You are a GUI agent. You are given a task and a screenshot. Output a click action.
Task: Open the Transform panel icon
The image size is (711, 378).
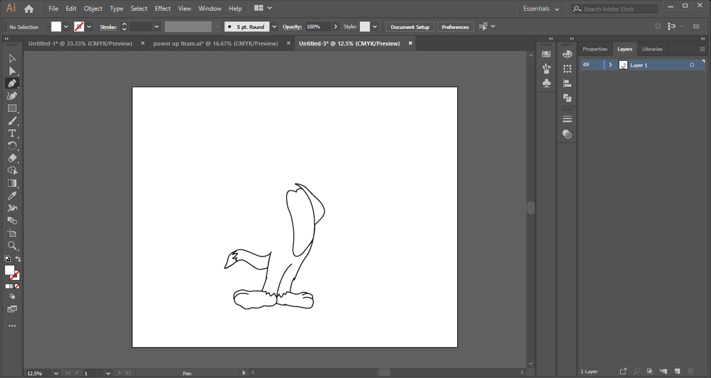(x=567, y=69)
